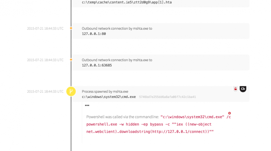
Task: Click the timestamp beside the process spawned event
Action: tap(45, 92)
